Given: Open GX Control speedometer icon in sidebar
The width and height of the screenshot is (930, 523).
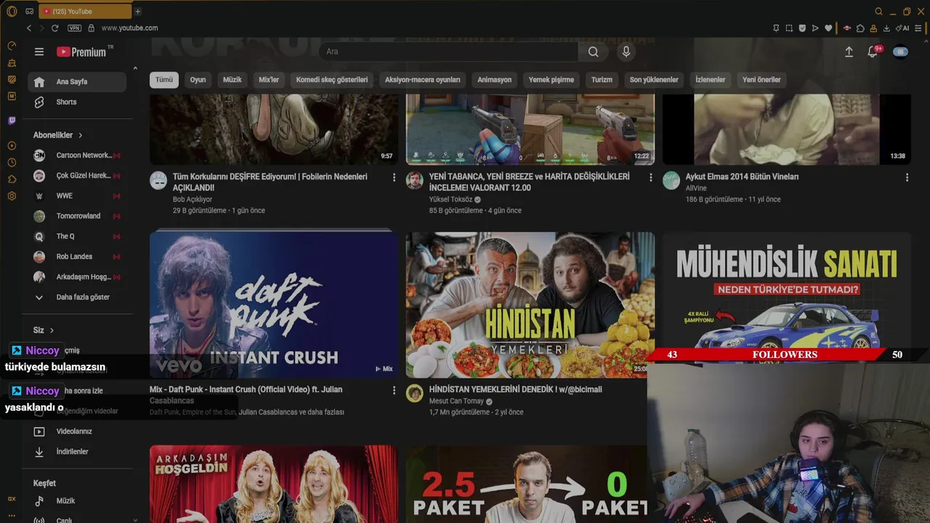Looking at the screenshot, I should point(12,45).
